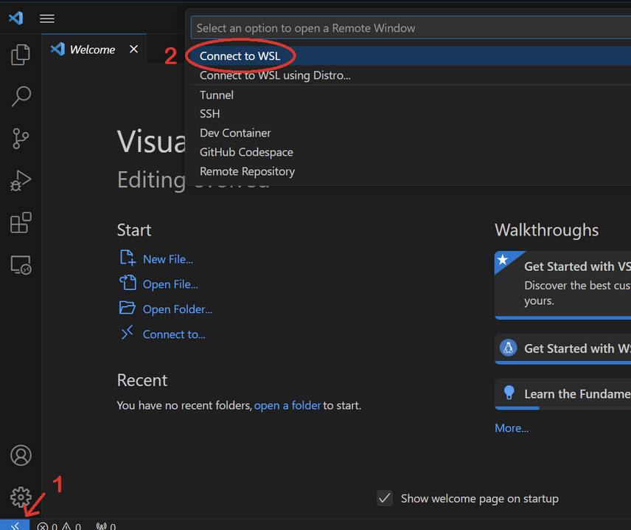Image resolution: width=631 pixels, height=530 pixels.
Task: Click the lightbulb Fundamentals icon
Action: pos(509,393)
